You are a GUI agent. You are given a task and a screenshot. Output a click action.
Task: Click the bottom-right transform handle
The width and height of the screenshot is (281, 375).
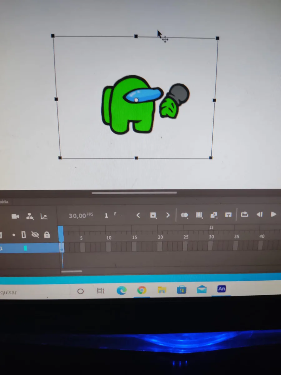tap(211, 158)
